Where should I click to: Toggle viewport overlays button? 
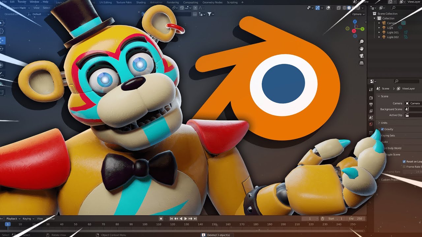tap(328, 8)
